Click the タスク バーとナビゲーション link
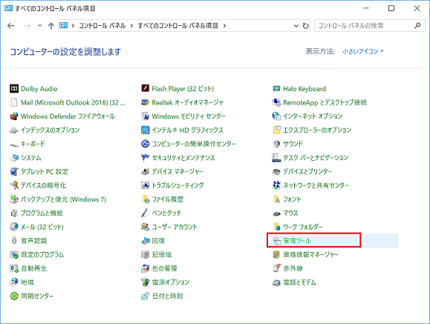This screenshot has width=430, height=324. (x=316, y=158)
